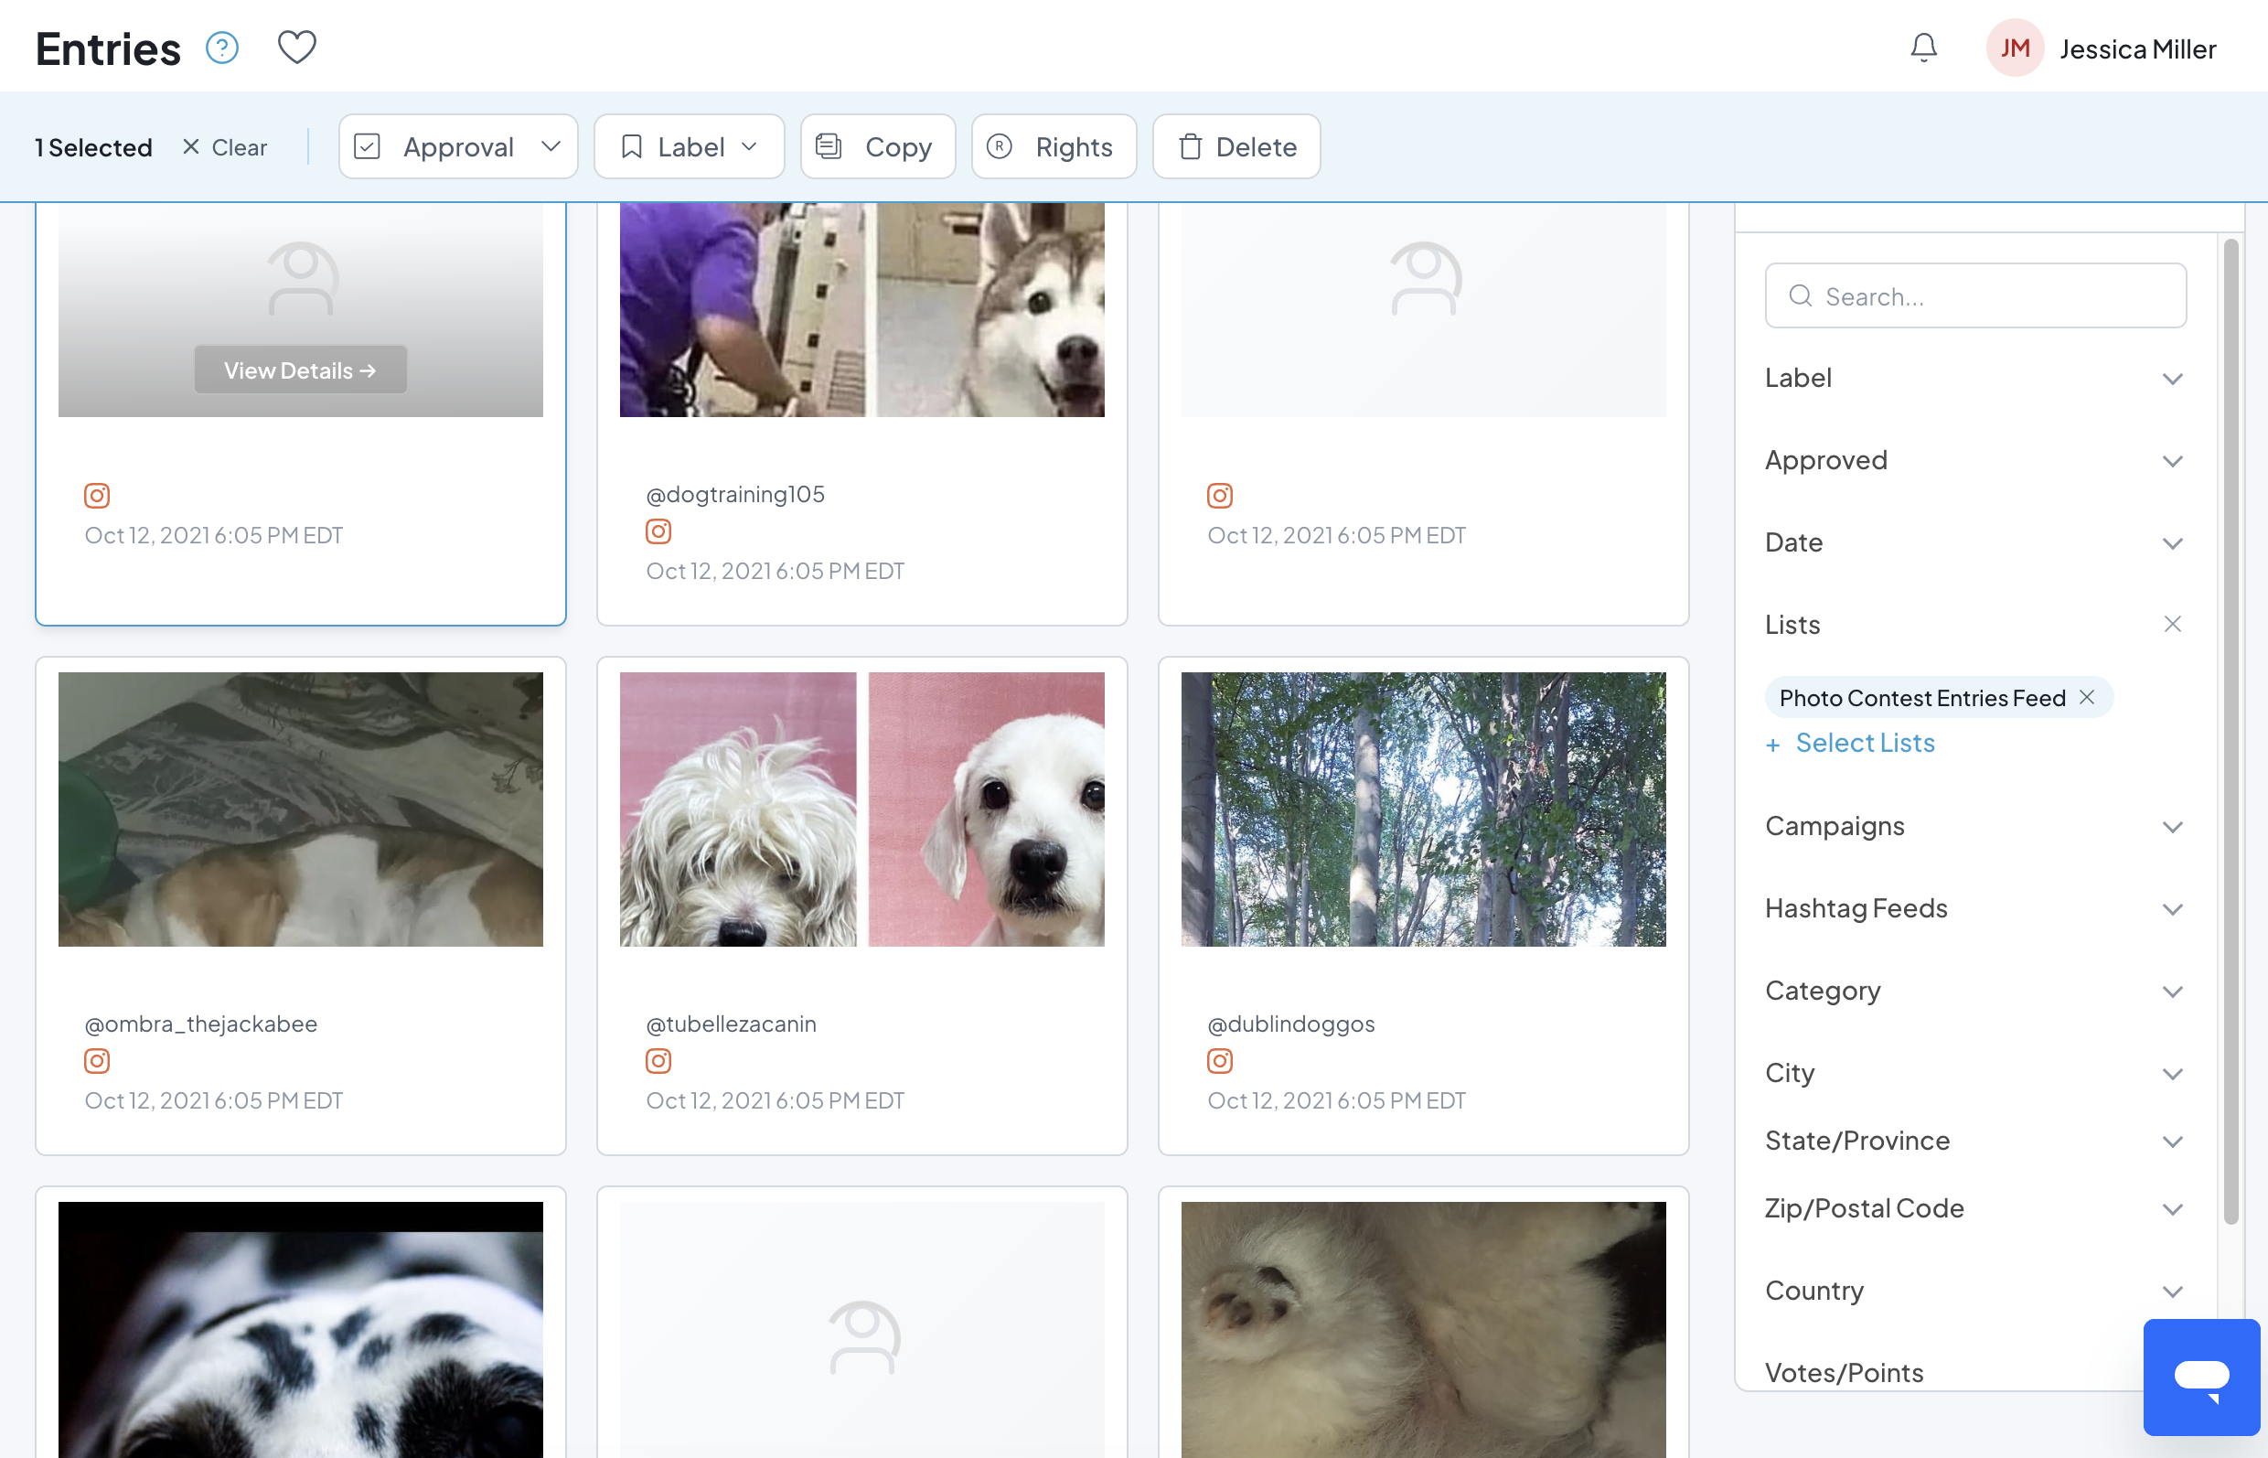Click the Select Lists link
2268x1458 pixels.
[x=1851, y=744]
